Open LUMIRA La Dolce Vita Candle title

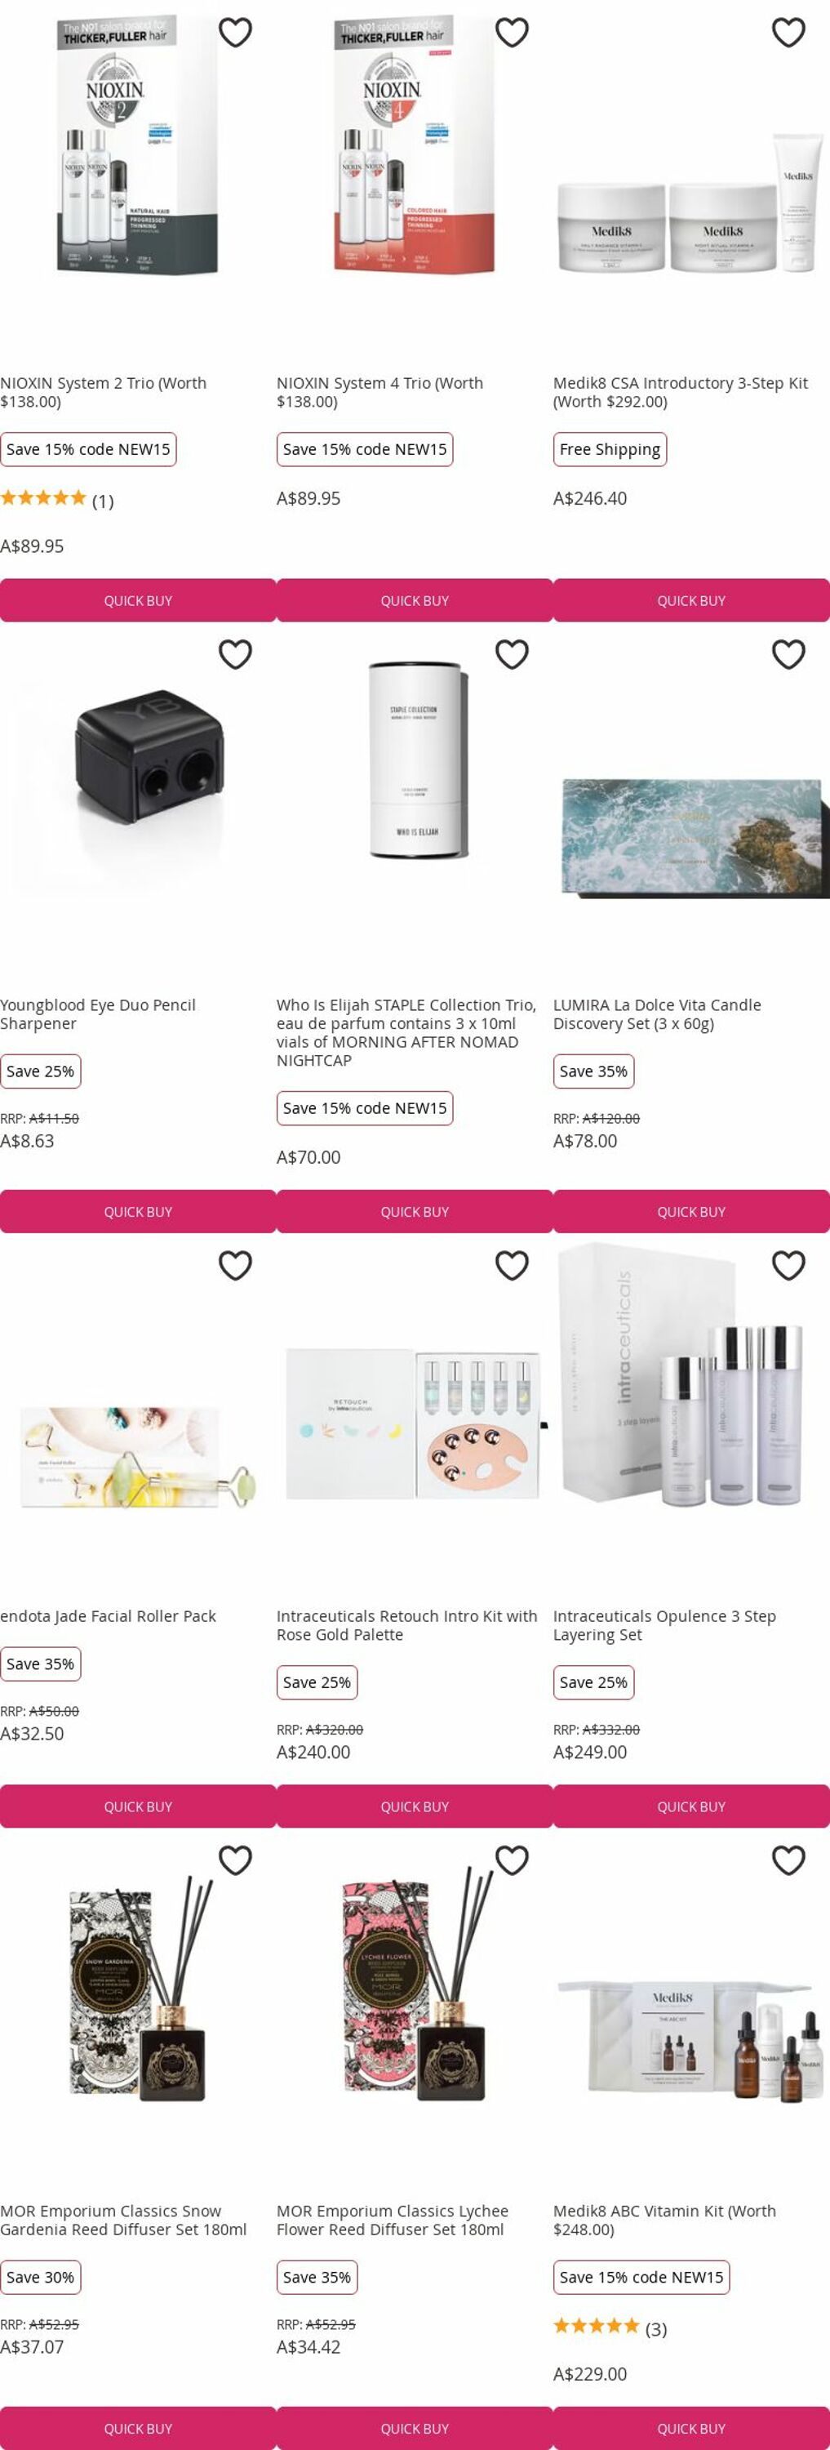[657, 1013]
